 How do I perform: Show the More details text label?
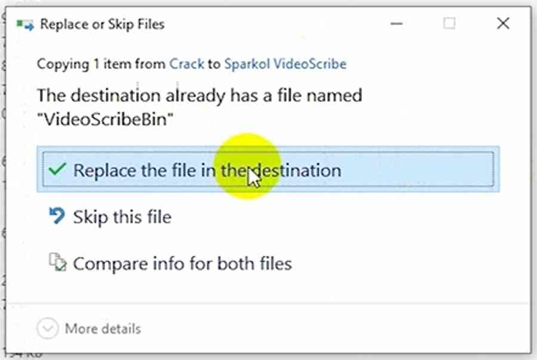coord(103,328)
